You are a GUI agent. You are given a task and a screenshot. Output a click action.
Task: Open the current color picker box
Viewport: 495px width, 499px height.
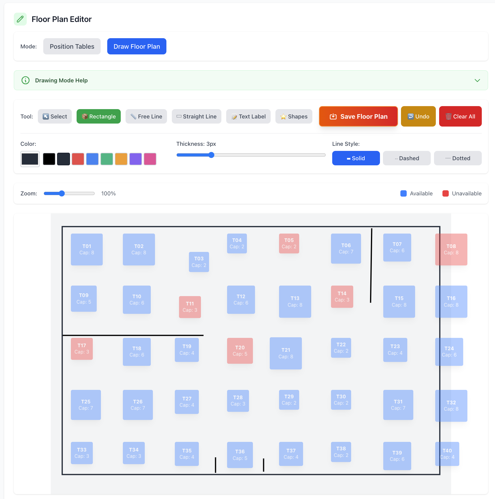(30, 159)
